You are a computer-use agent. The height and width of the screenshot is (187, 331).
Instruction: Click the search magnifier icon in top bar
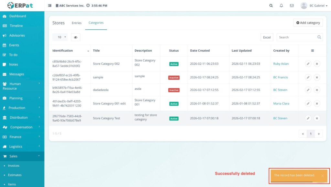tap(271, 5)
